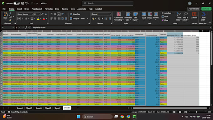Click Accessibility: Investigate in status bar
Viewport: 213px width, 120px height.
tap(18, 112)
